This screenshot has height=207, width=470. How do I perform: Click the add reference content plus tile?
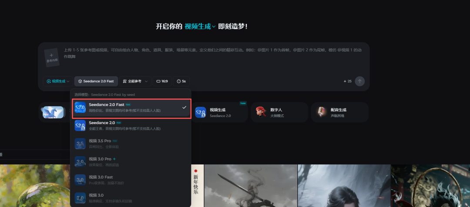pos(51,57)
